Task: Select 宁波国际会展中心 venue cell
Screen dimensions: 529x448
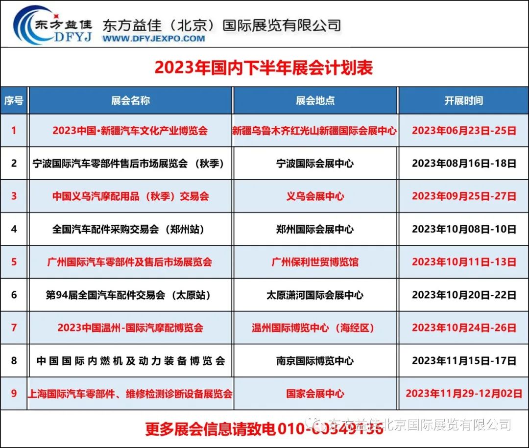Action: [315, 163]
